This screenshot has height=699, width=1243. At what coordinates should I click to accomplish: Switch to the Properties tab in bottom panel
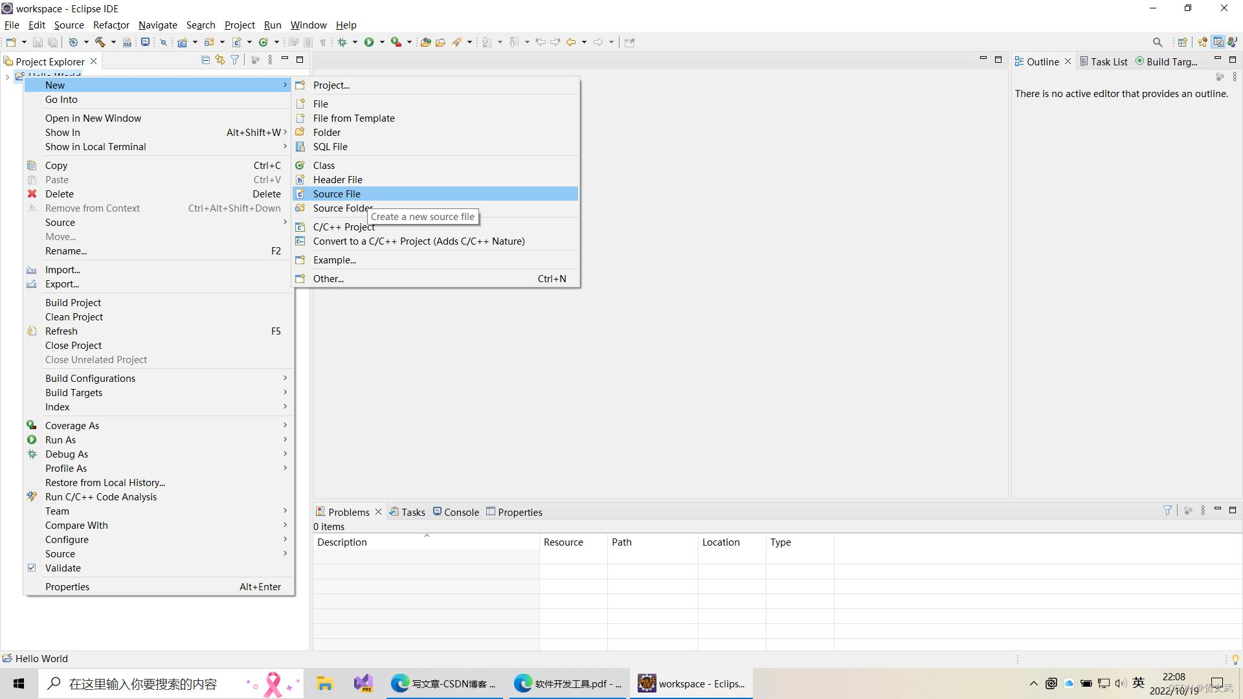click(514, 512)
